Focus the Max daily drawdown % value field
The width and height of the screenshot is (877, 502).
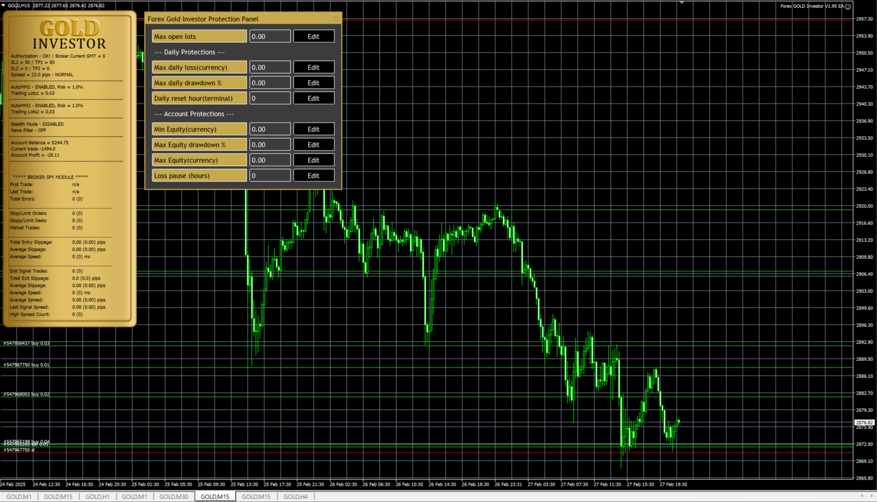pos(270,83)
